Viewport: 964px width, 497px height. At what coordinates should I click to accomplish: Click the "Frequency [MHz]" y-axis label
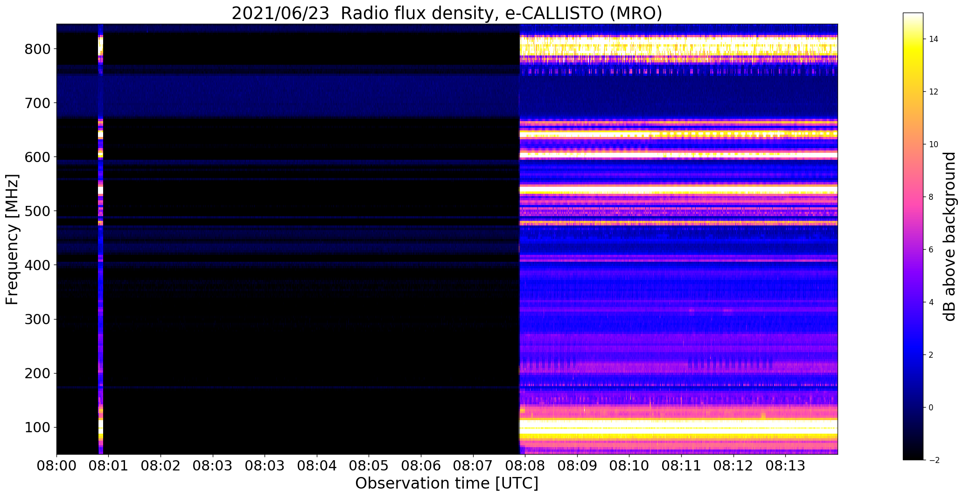[12, 239]
